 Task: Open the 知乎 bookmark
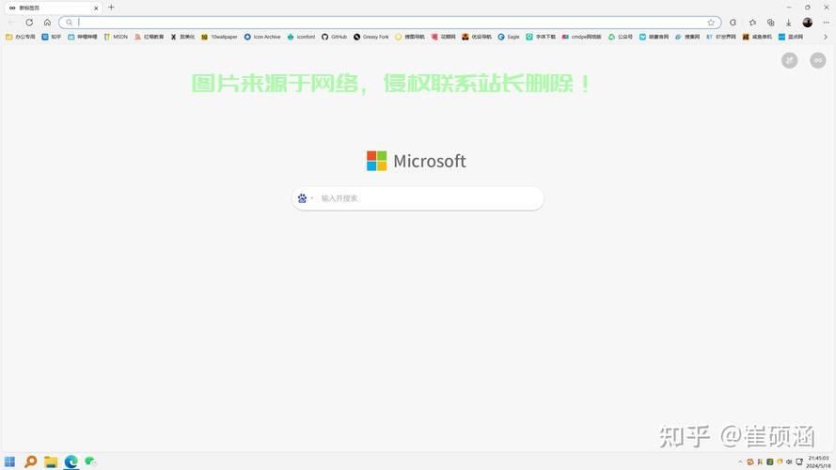tap(52, 37)
